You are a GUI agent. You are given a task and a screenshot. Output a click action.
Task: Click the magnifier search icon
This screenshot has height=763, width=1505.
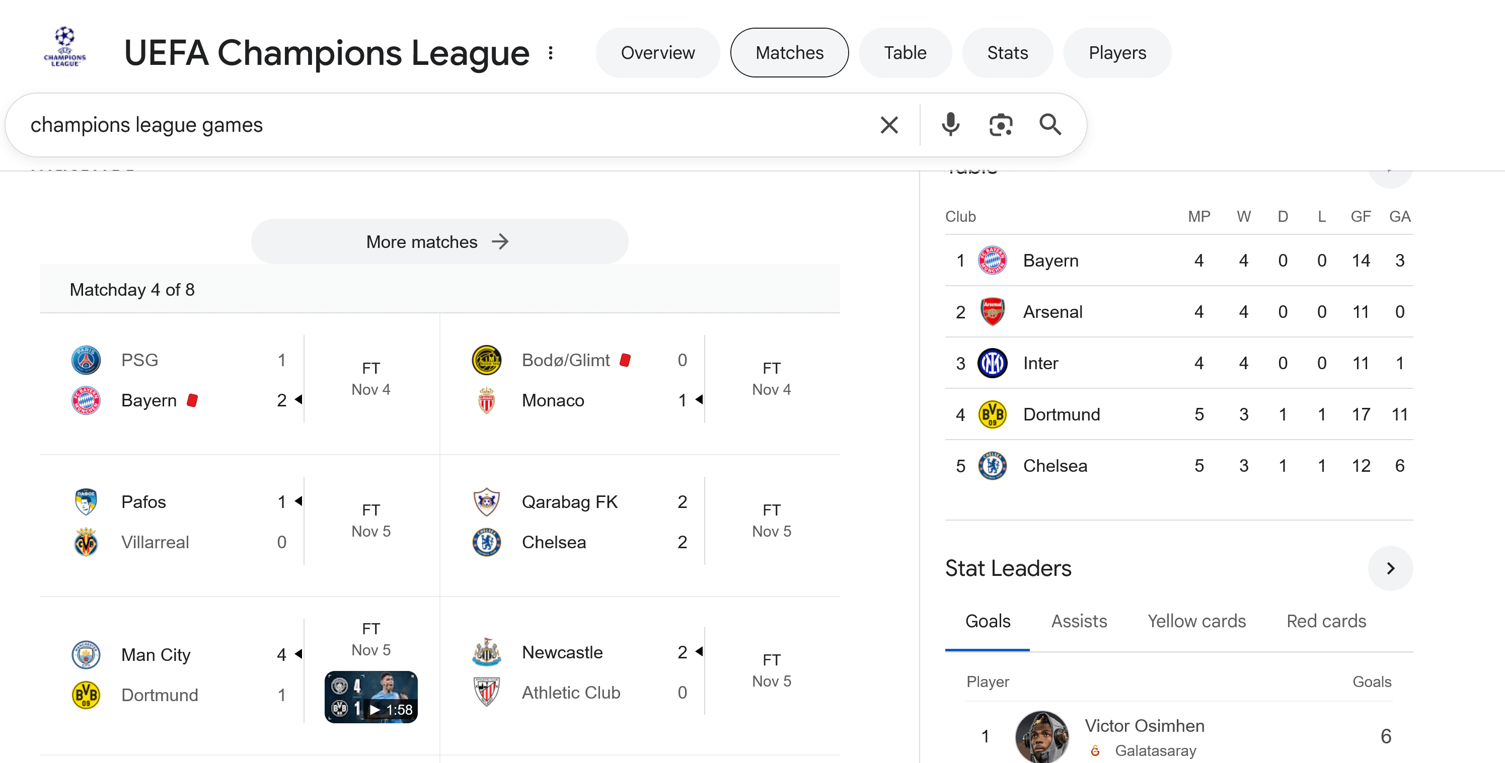[x=1050, y=125]
